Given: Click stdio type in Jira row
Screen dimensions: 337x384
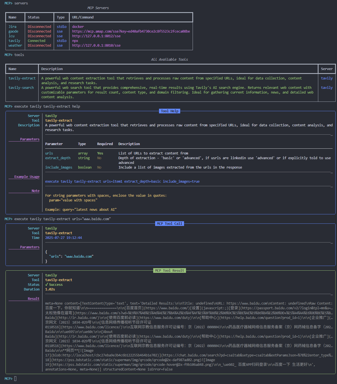Looking at the screenshot, I should pos(62,27).
